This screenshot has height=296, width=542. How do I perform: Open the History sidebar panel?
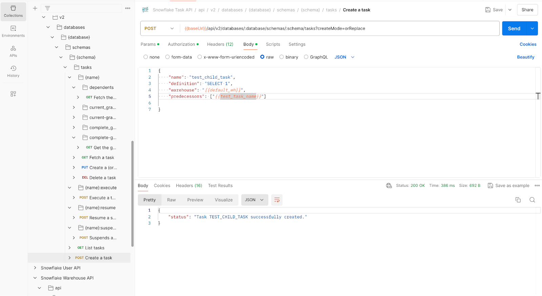[13, 71]
